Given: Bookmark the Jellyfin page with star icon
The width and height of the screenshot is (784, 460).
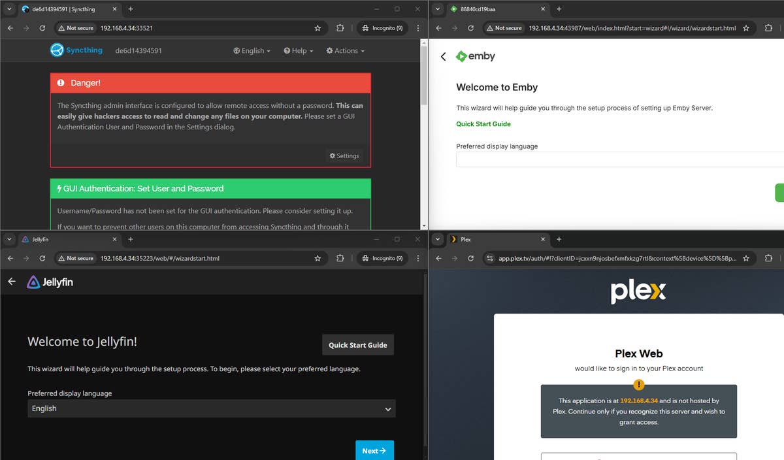Looking at the screenshot, I should tap(318, 259).
